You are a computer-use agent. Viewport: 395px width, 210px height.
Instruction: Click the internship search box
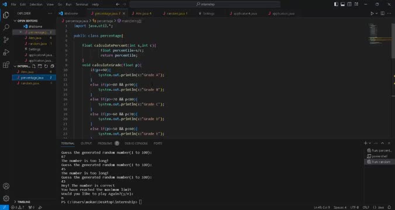tap(205, 4)
